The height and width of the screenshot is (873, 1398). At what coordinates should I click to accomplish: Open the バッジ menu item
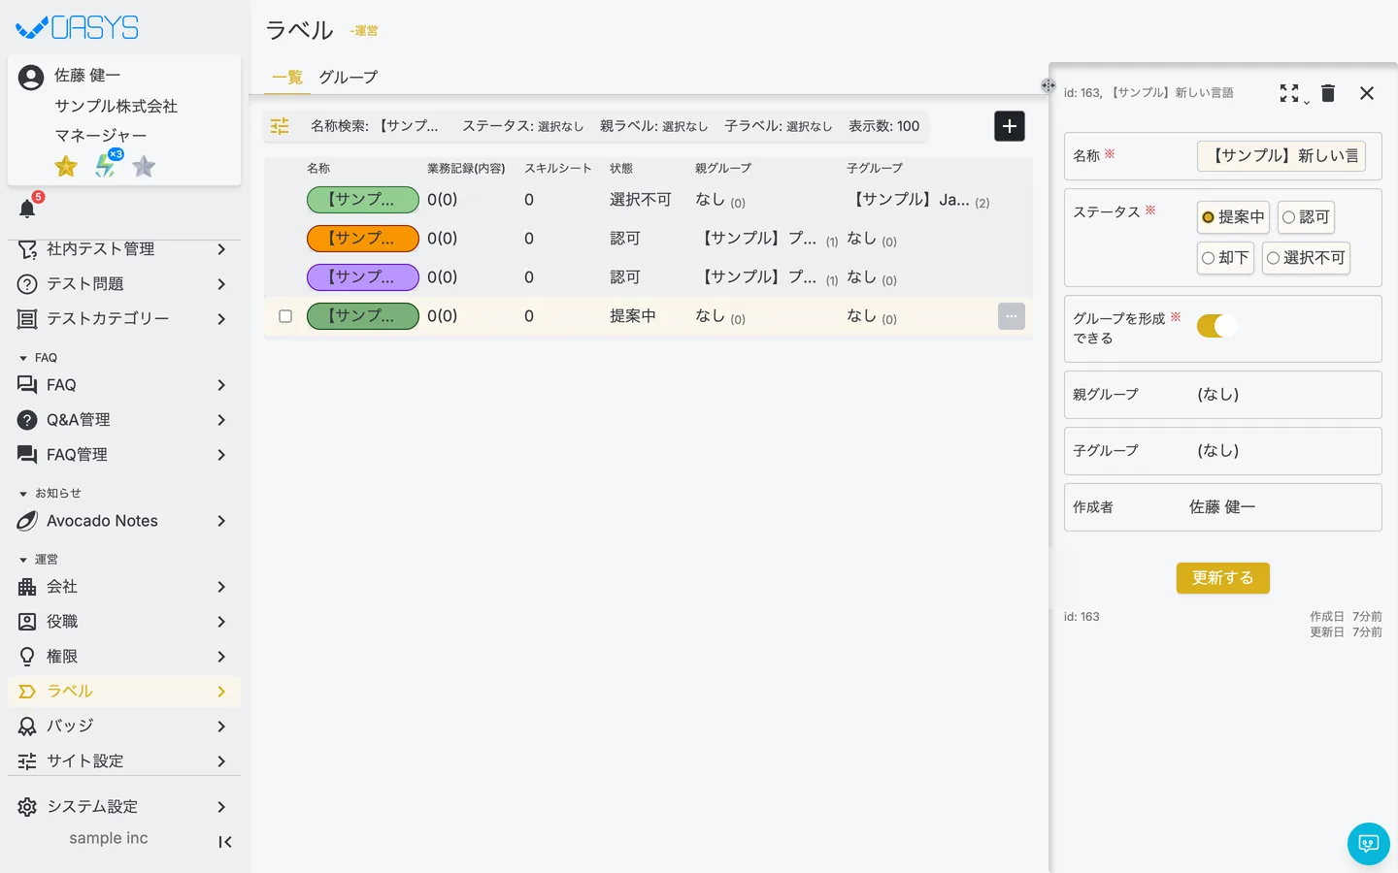click(124, 727)
